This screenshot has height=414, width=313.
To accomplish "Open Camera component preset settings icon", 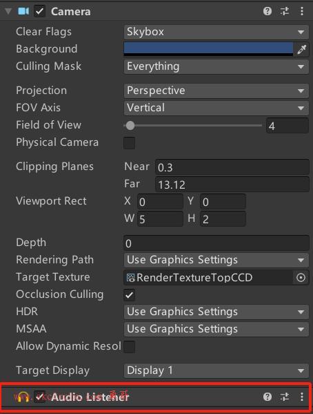I will tap(285, 11).
